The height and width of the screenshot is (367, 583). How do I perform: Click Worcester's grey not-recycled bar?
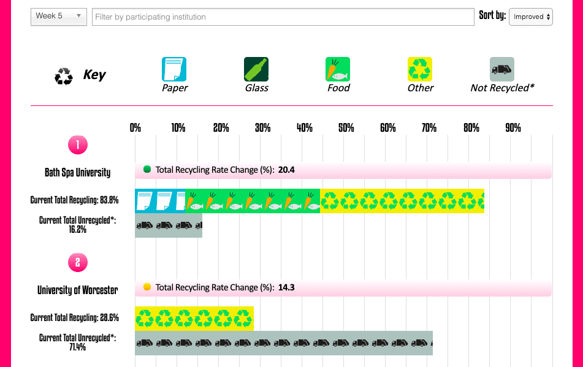click(x=284, y=343)
